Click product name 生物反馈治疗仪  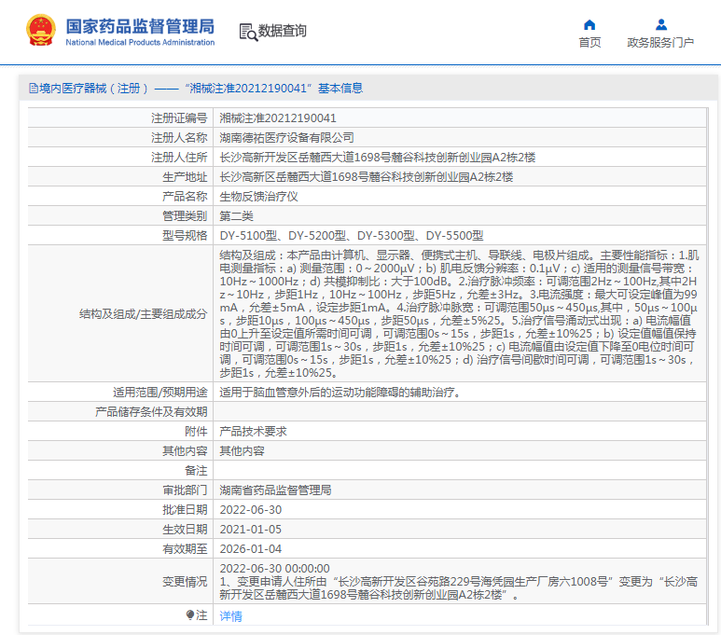258,197
